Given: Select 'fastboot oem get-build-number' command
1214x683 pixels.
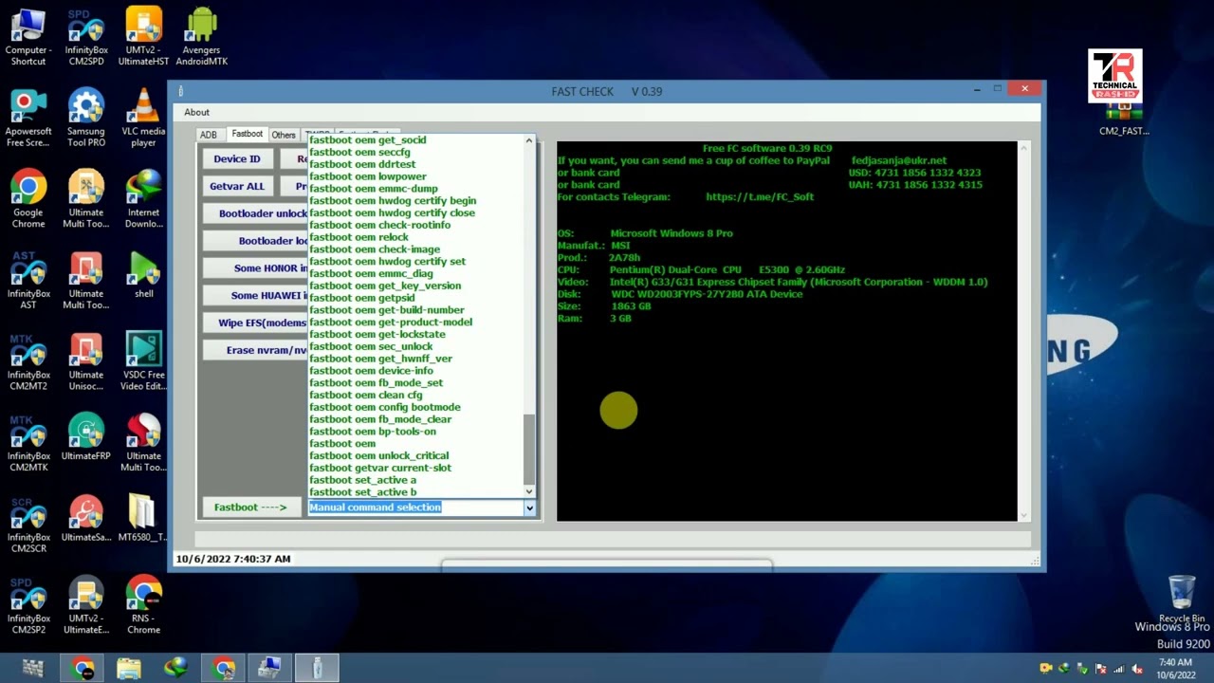Looking at the screenshot, I should [x=387, y=310].
